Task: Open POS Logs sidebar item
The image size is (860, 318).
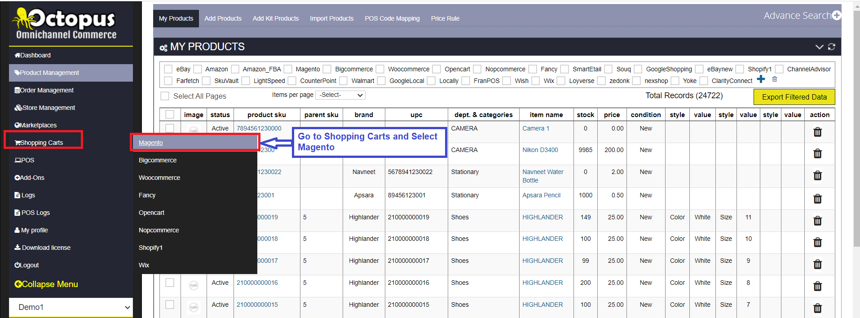Action: tap(71, 213)
